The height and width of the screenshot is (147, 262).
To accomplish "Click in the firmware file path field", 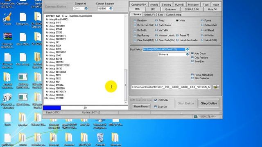I will pos(171,87).
